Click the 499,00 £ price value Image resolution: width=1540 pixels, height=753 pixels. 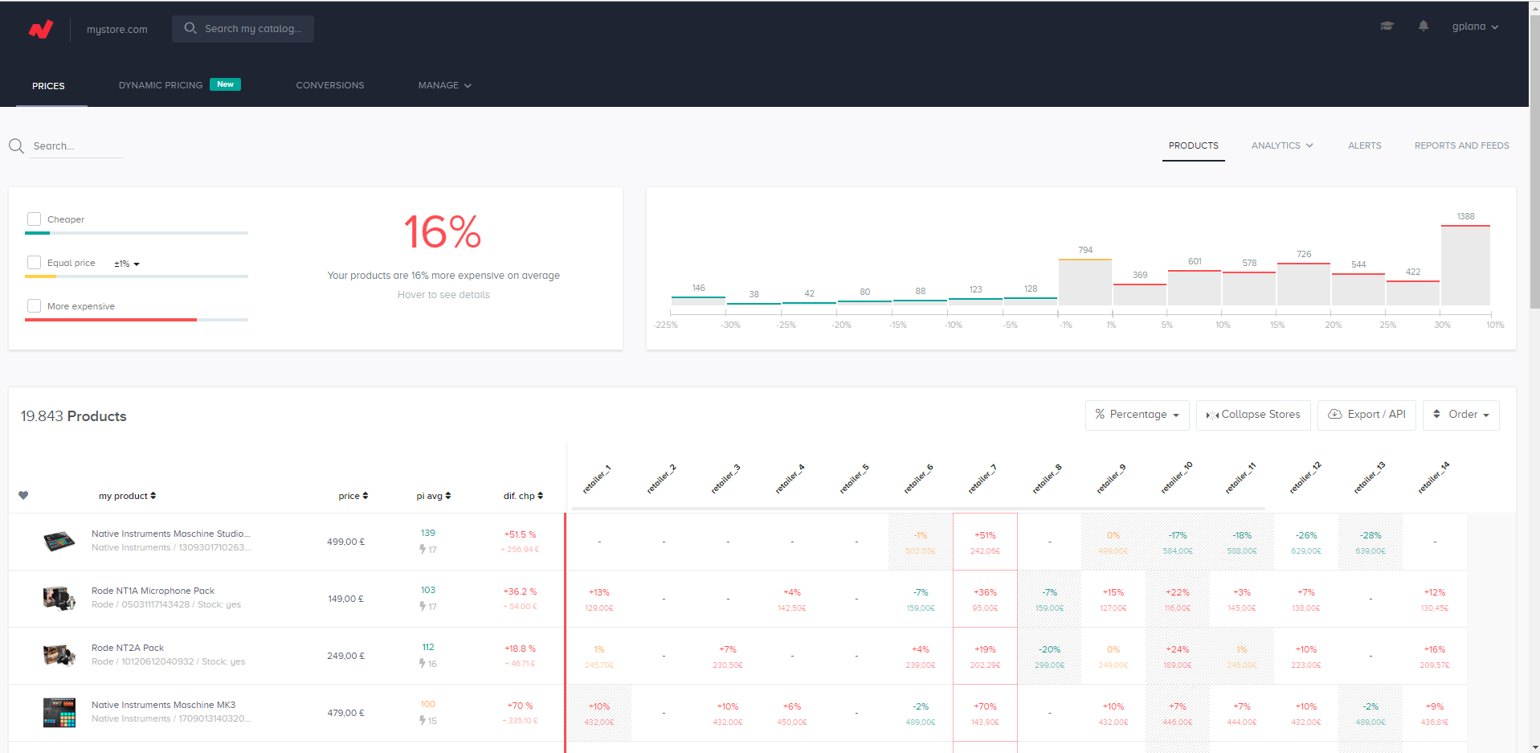(345, 542)
